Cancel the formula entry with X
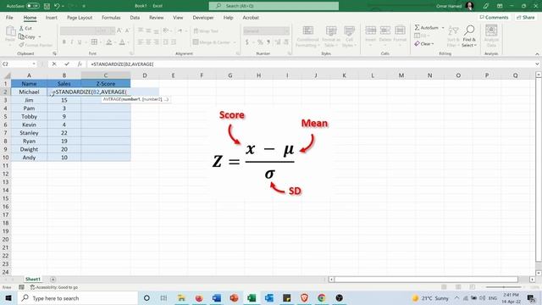 point(54,64)
